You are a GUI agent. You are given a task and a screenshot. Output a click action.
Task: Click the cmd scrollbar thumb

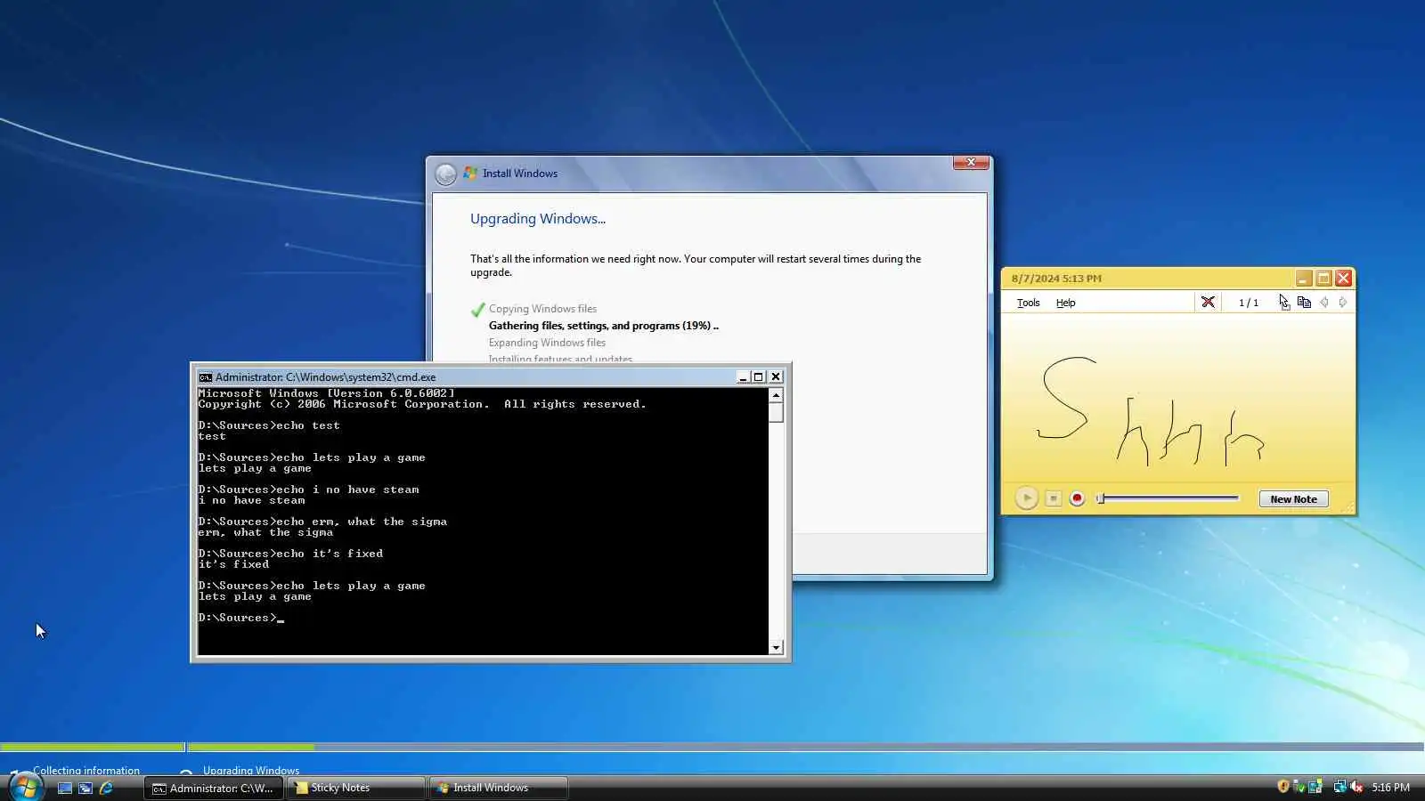776,413
